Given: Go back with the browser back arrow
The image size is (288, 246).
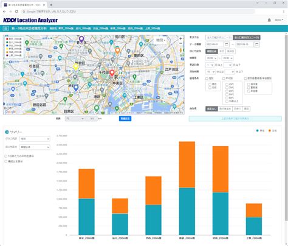Looking at the screenshot, I should click(x=4, y=12).
